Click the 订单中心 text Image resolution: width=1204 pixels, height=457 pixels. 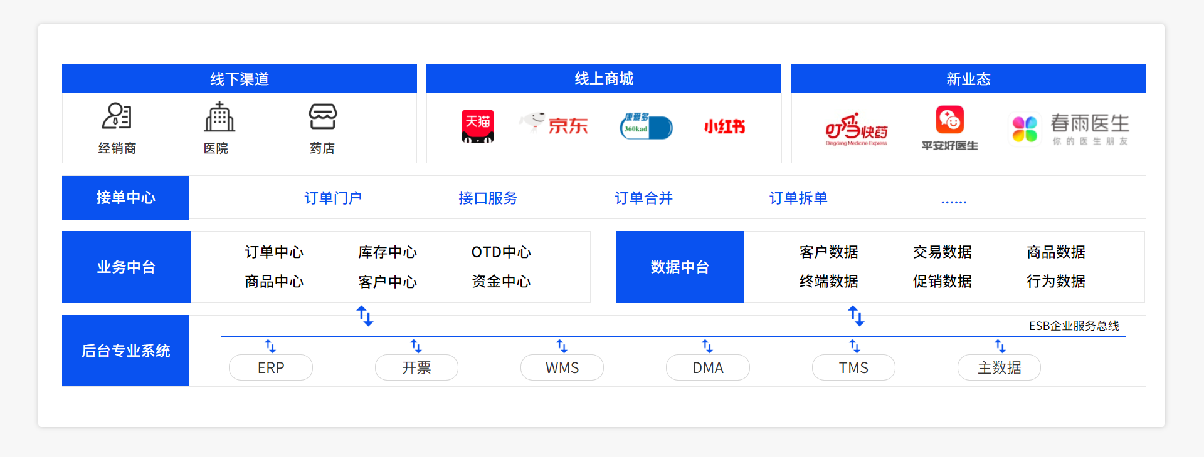274,252
